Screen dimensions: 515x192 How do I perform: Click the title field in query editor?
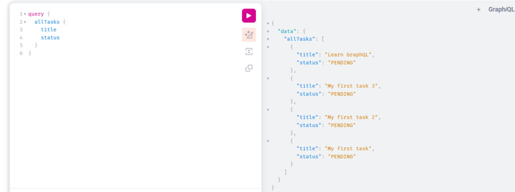coord(49,30)
